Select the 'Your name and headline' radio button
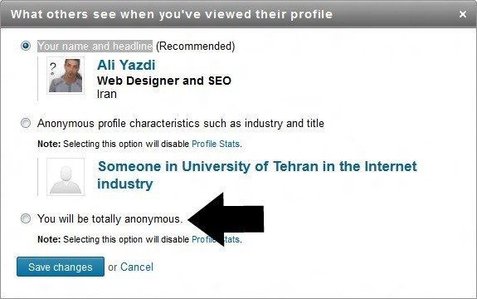 (x=26, y=46)
